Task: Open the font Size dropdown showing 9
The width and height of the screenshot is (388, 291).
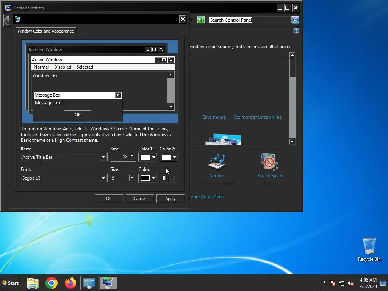Action: click(x=132, y=178)
